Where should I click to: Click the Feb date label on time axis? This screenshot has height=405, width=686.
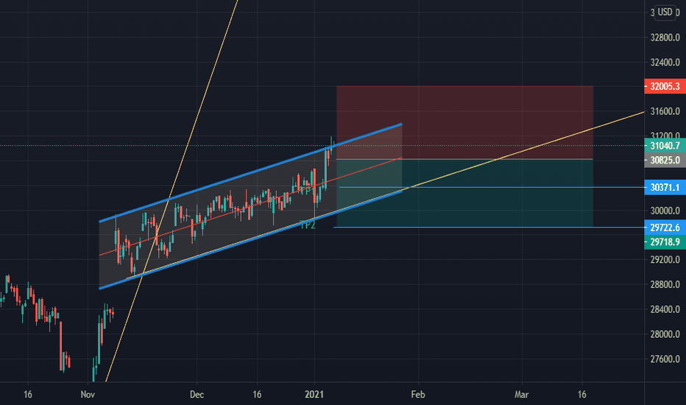418,395
